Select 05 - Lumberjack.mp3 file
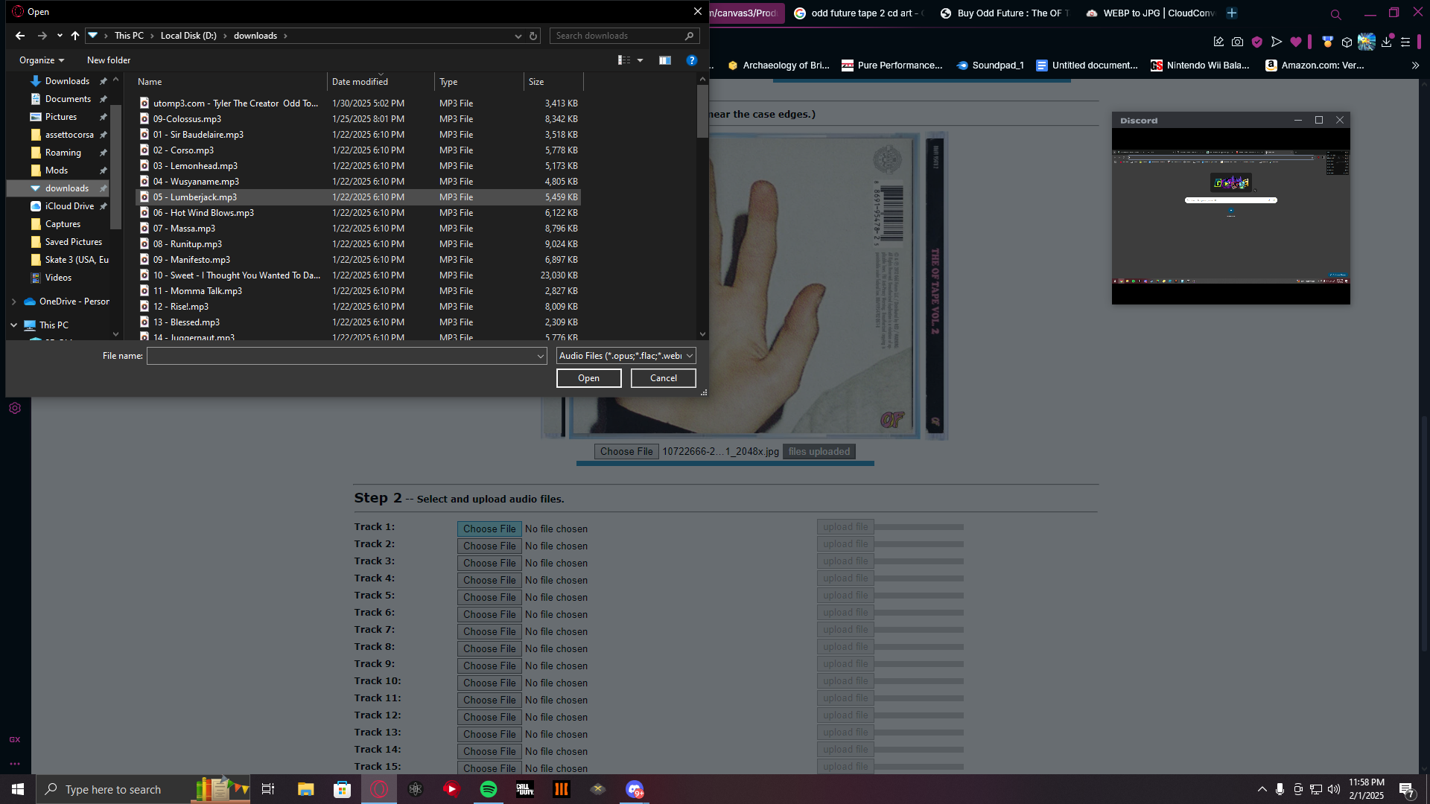1430x804 pixels. click(x=195, y=197)
